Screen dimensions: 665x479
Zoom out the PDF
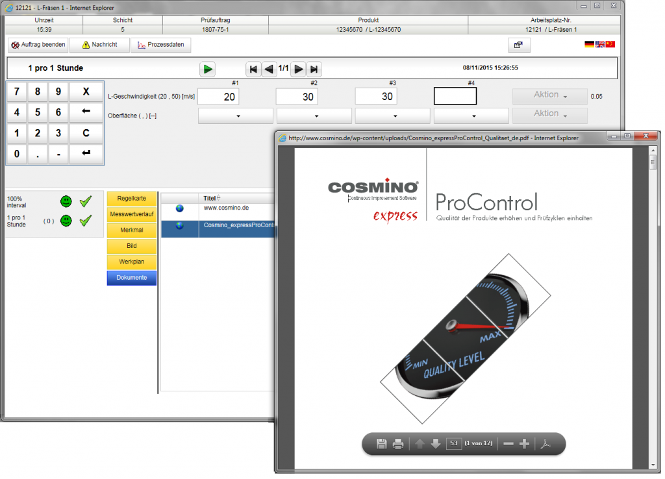coord(508,444)
